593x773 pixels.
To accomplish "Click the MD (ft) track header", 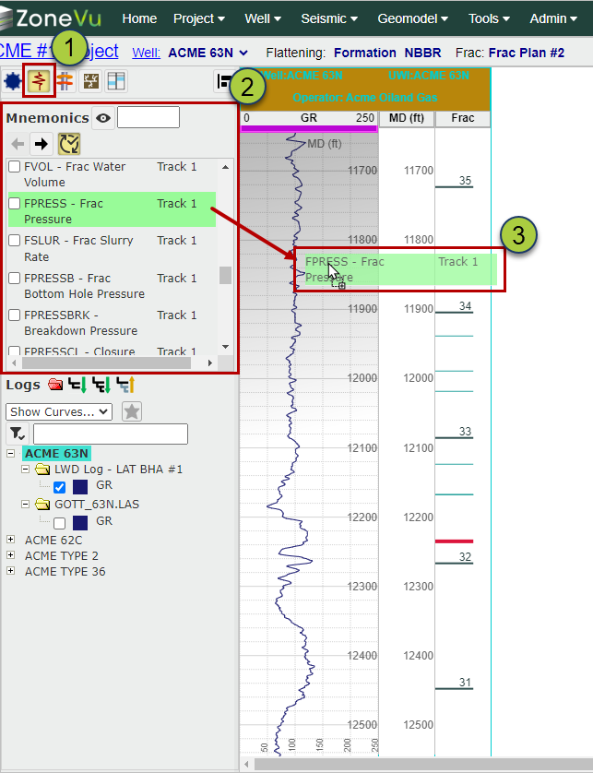I will point(407,118).
